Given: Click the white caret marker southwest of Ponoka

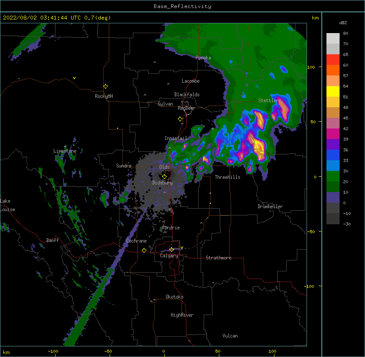Looking at the screenshot, I should (155, 62).
